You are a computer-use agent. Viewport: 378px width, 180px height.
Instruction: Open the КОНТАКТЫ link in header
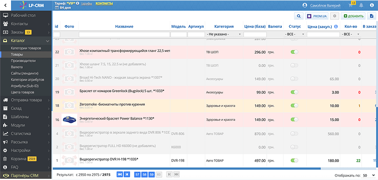[104, 3]
